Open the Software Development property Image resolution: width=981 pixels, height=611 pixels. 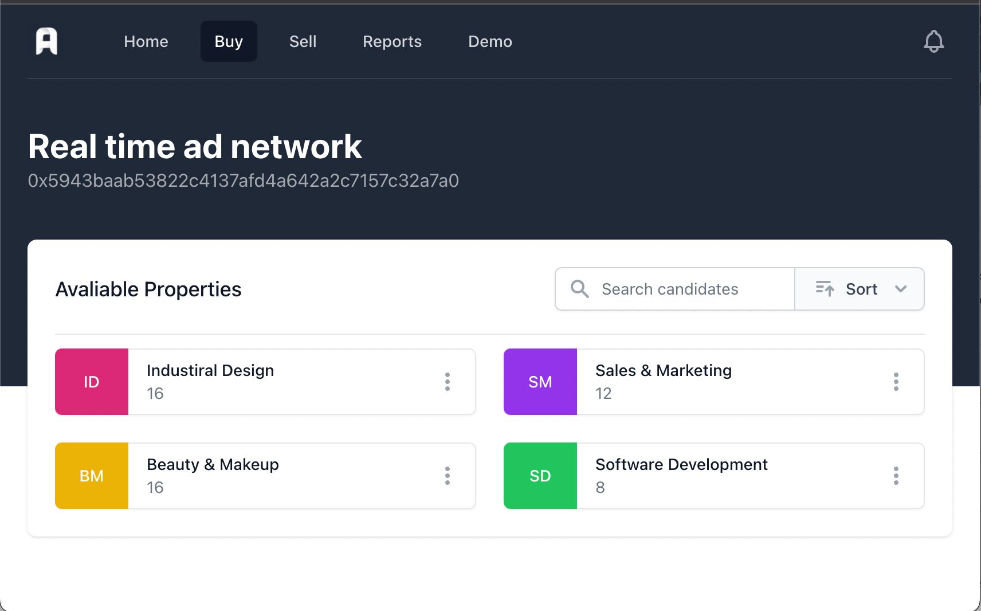coord(681,464)
